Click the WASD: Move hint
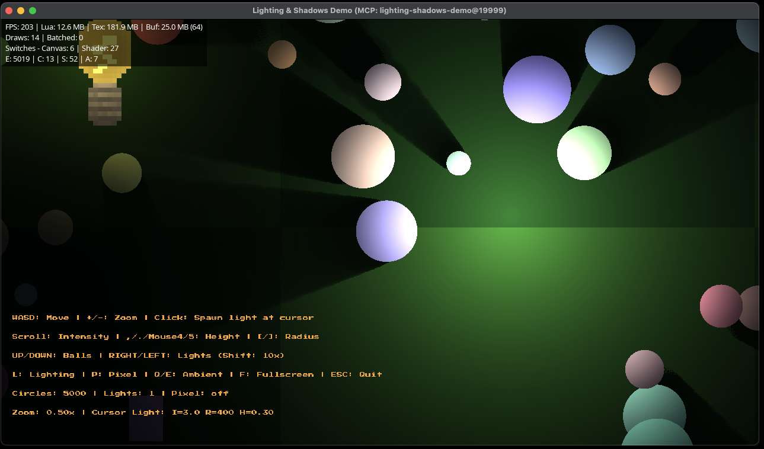 point(40,317)
